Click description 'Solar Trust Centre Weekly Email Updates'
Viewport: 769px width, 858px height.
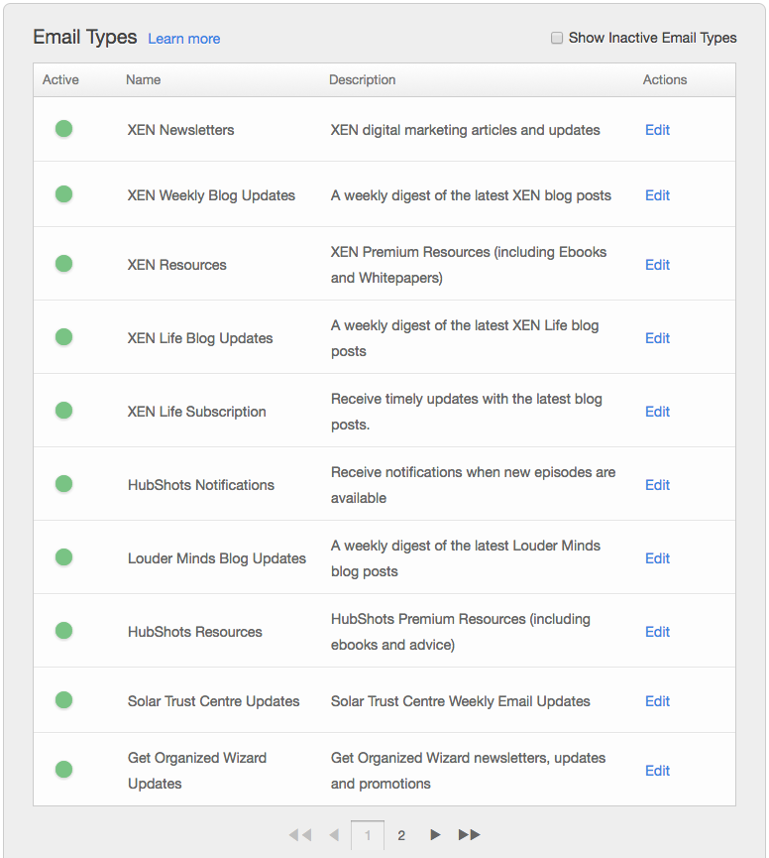[x=460, y=701]
